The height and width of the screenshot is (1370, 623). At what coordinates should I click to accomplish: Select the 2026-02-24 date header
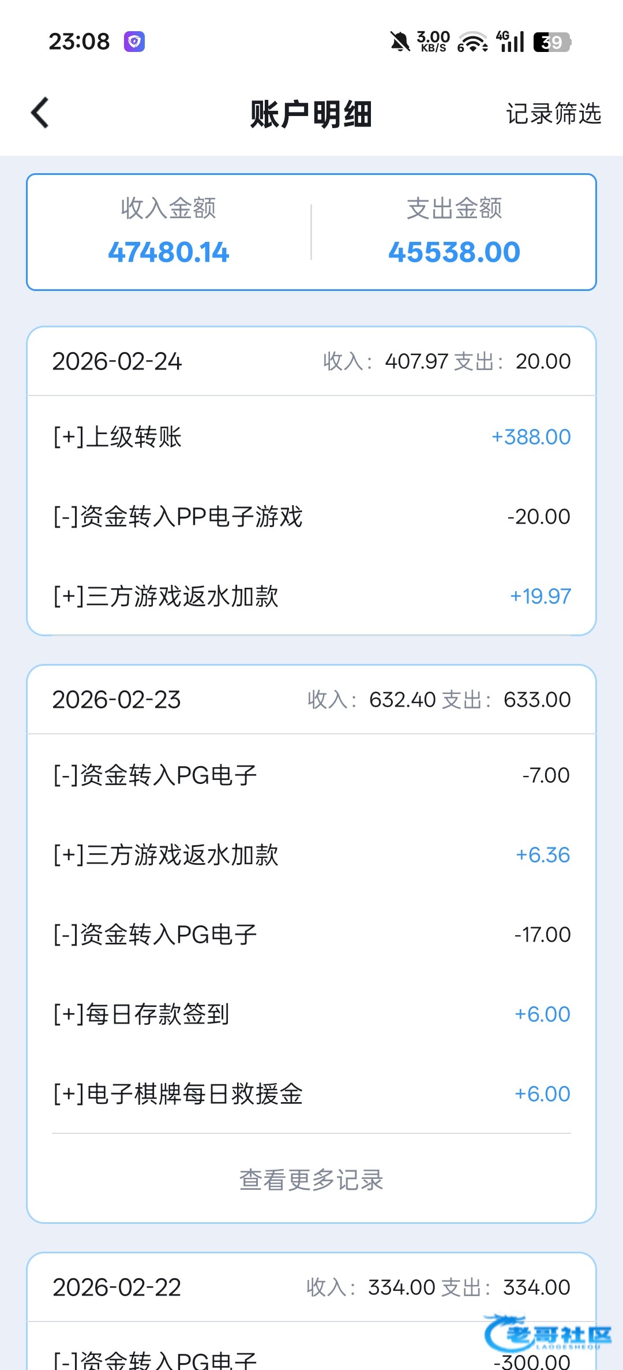pos(117,361)
